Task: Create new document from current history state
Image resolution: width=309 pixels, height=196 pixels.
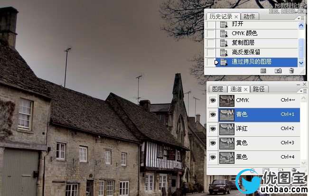Action: (x=263, y=71)
